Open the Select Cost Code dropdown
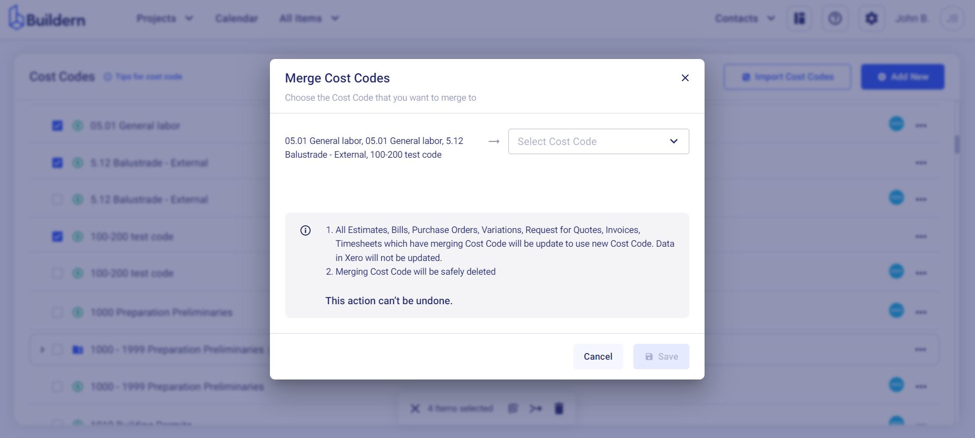Image resolution: width=975 pixels, height=438 pixels. coord(598,141)
